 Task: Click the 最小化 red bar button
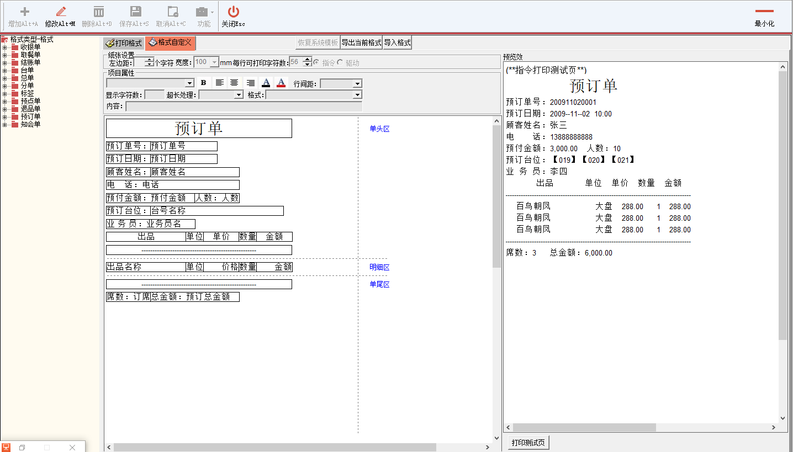click(764, 11)
